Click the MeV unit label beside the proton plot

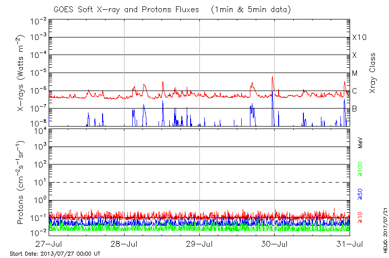coord(361,143)
